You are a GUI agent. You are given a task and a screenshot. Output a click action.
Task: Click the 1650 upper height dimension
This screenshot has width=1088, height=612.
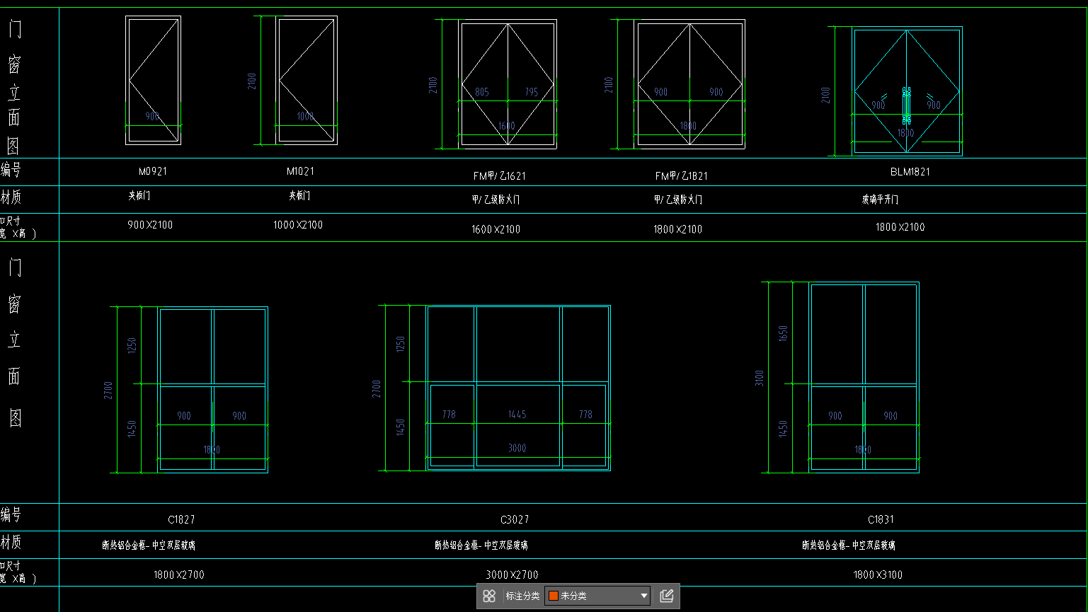[x=783, y=333]
